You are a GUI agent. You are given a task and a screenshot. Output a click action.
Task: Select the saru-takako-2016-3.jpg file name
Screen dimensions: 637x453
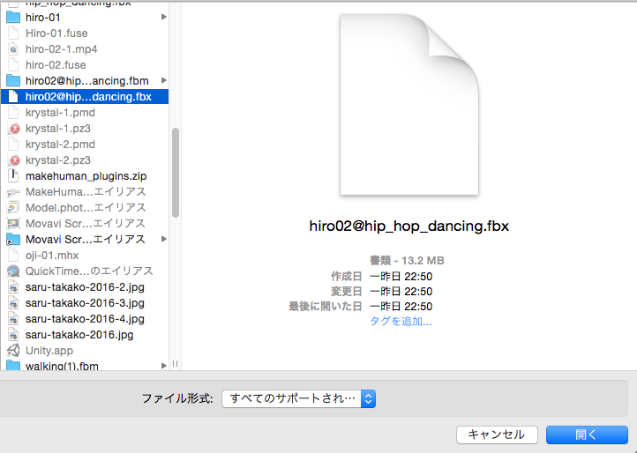point(85,303)
